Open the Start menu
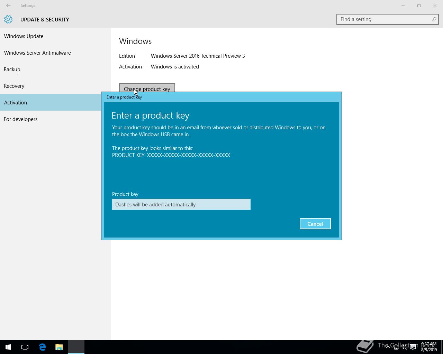Image resolution: width=443 pixels, height=354 pixels. click(x=8, y=347)
